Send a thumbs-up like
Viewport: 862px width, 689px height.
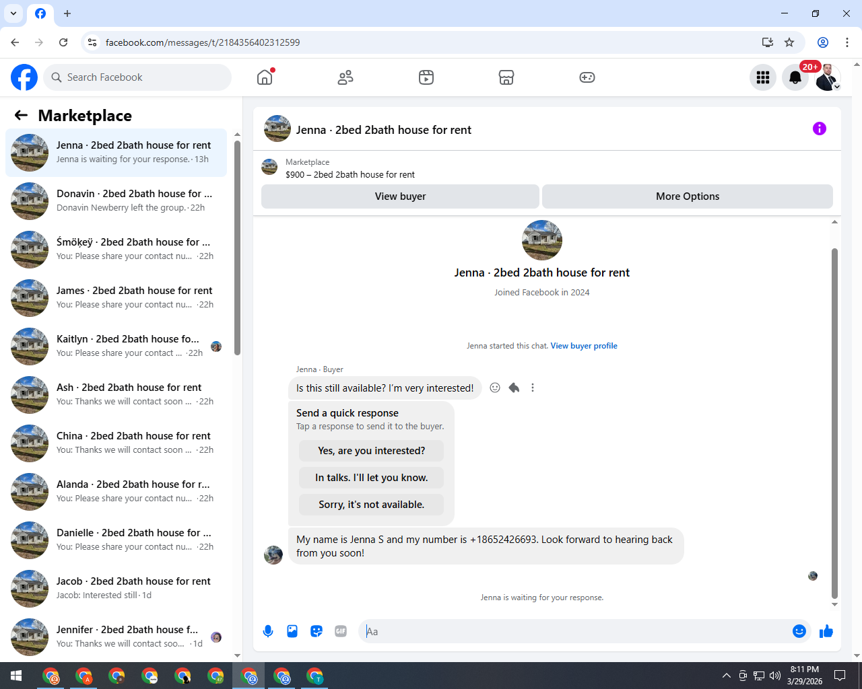coord(826,631)
